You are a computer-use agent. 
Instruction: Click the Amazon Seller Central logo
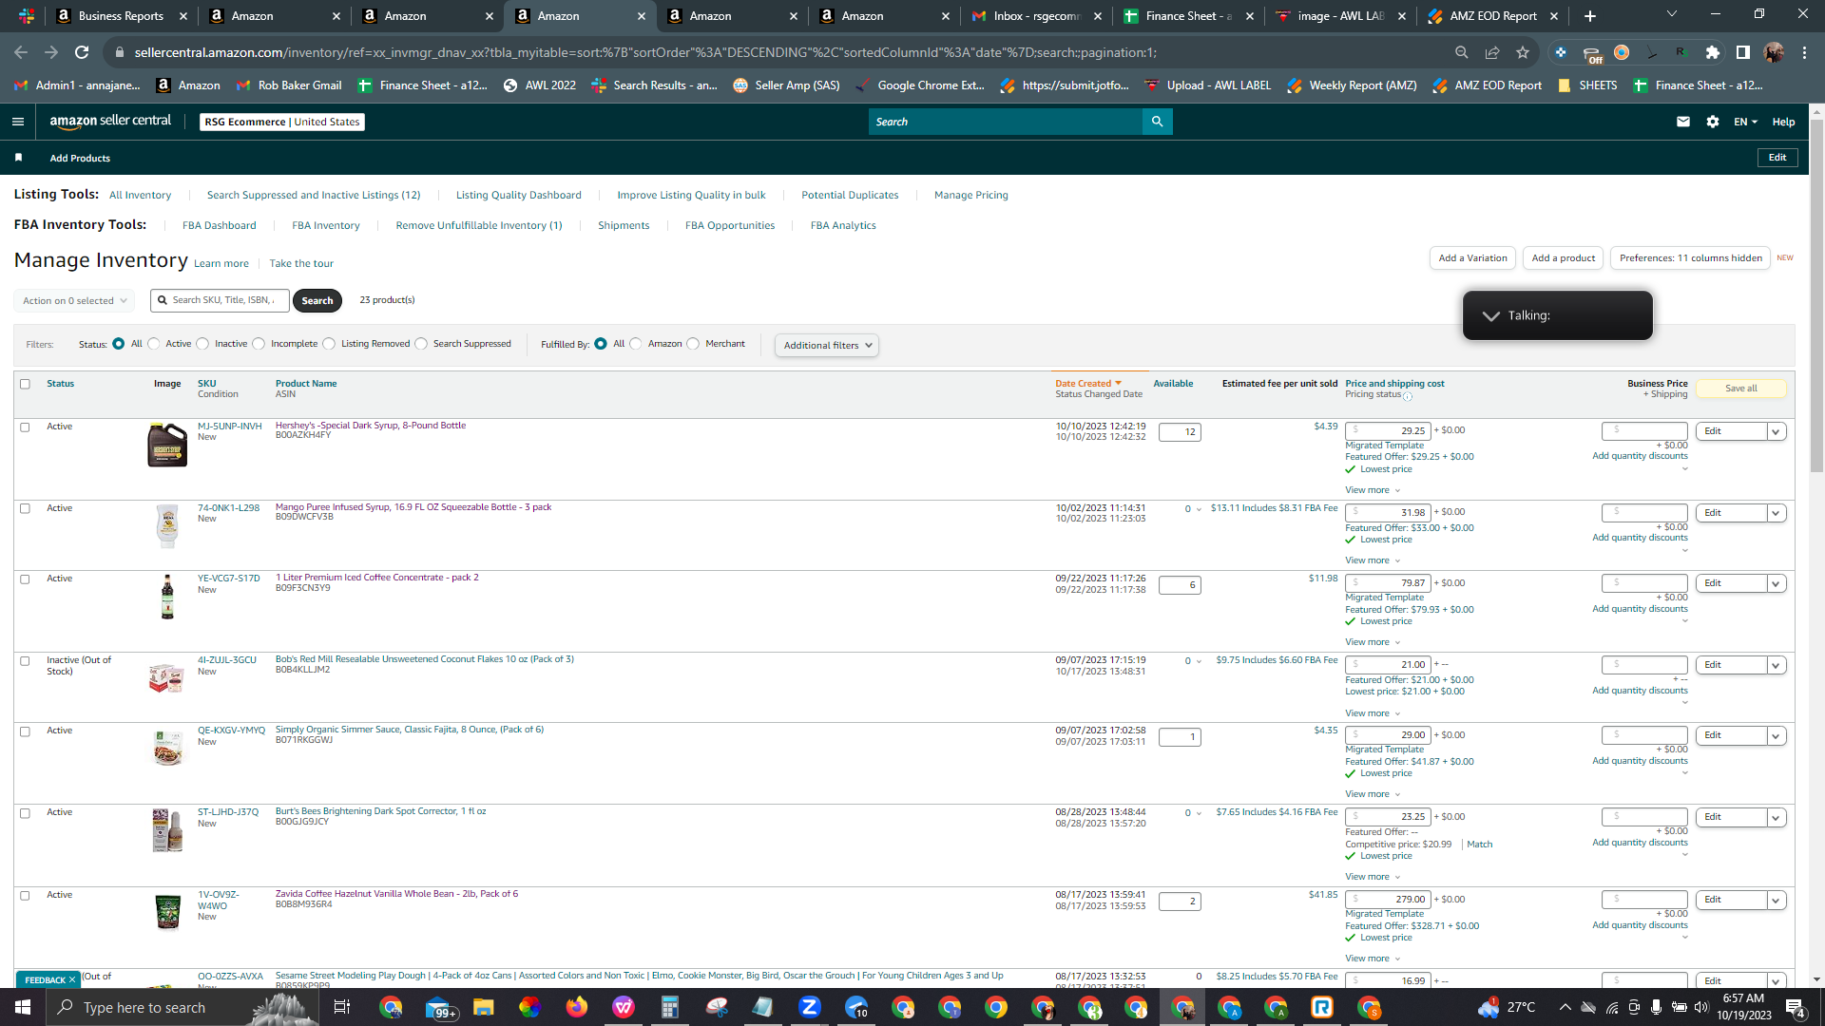(x=110, y=122)
